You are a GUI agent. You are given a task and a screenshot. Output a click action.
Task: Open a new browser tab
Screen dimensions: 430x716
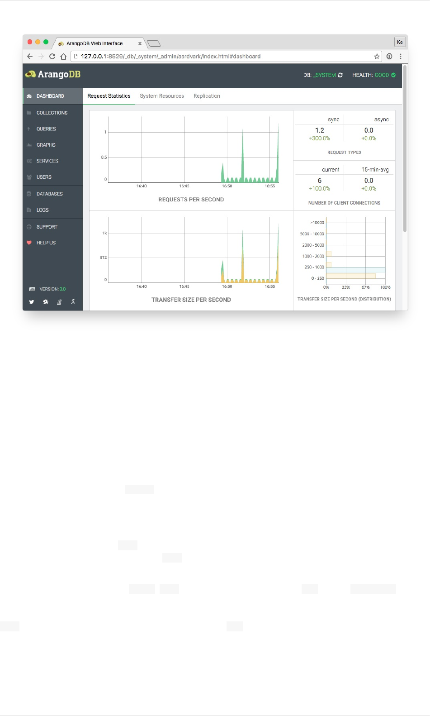[154, 43]
